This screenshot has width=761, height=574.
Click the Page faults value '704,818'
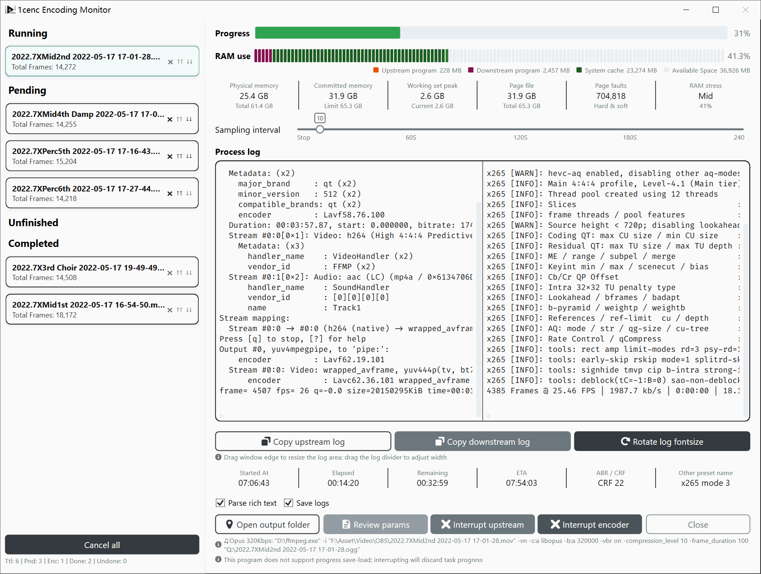(x=611, y=96)
